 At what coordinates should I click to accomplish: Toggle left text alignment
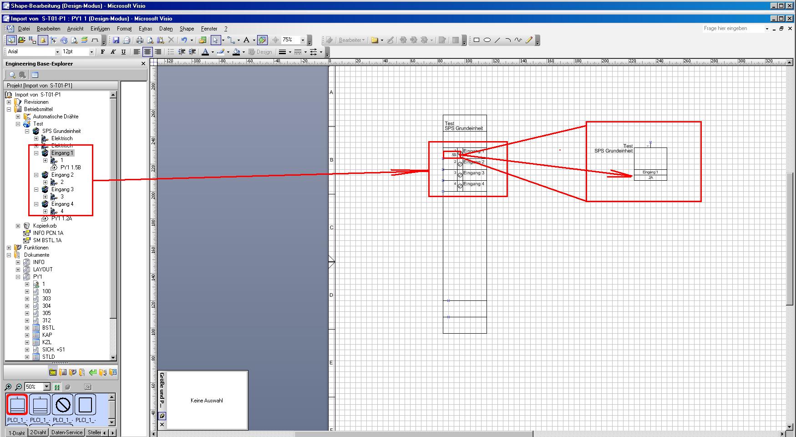click(137, 52)
